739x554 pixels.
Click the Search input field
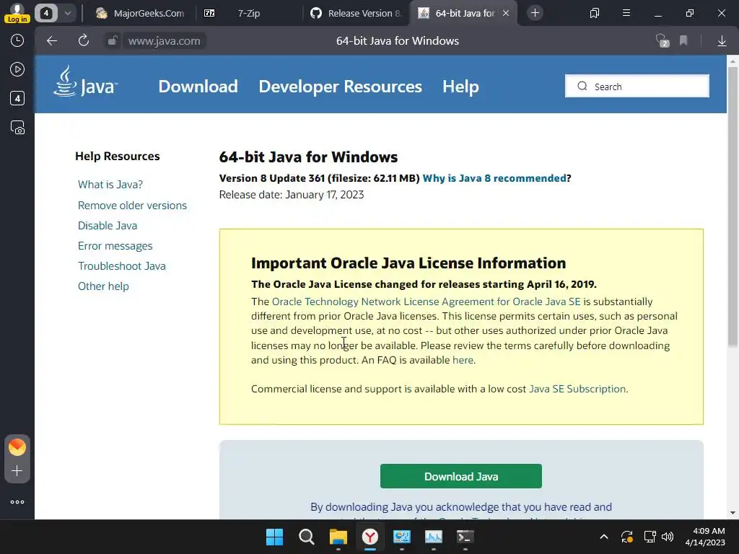[637, 87]
